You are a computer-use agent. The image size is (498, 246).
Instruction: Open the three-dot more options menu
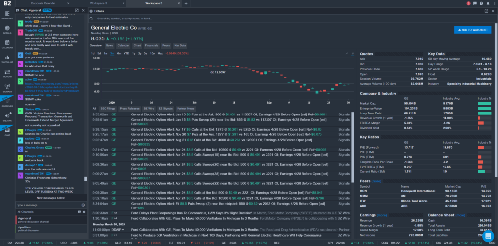(495, 3)
